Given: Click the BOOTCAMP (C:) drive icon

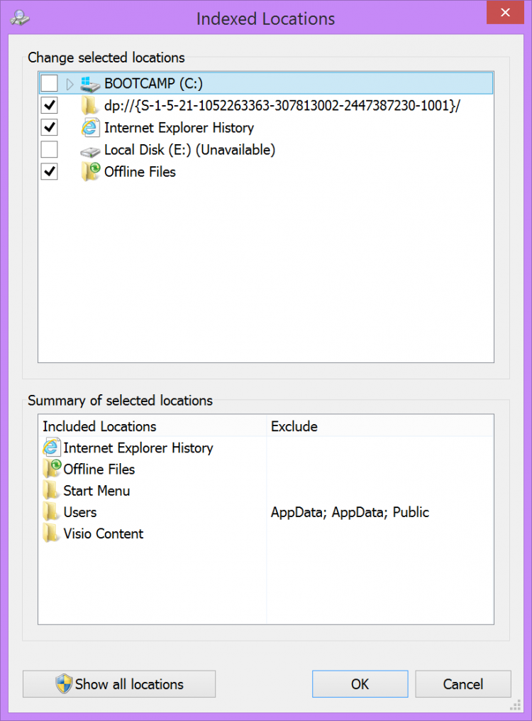Looking at the screenshot, I should pos(90,84).
